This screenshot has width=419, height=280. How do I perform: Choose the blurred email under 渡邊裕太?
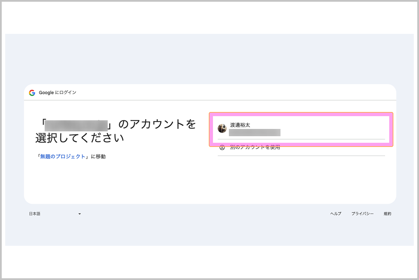coord(255,132)
